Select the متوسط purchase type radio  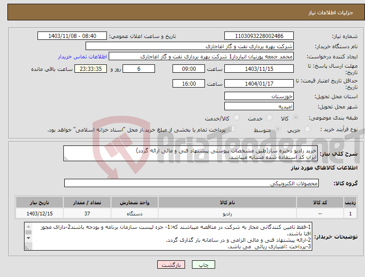coord(278,129)
